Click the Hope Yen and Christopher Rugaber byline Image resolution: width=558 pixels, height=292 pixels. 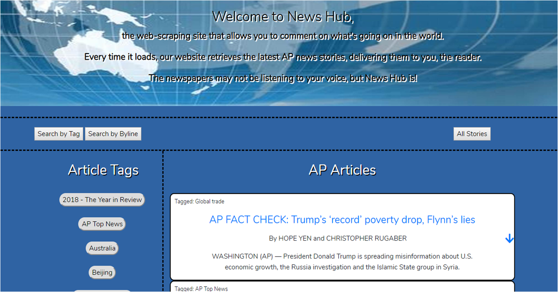338,238
